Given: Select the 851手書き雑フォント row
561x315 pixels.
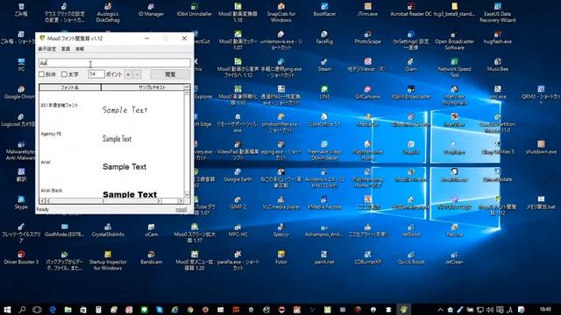Looking at the screenshot, I should point(111,108).
